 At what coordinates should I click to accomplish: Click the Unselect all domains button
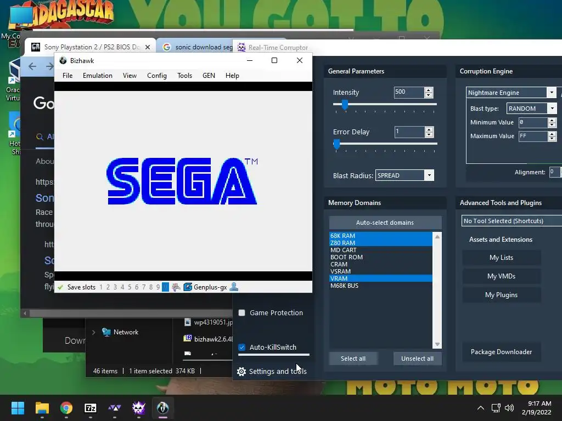(417, 359)
